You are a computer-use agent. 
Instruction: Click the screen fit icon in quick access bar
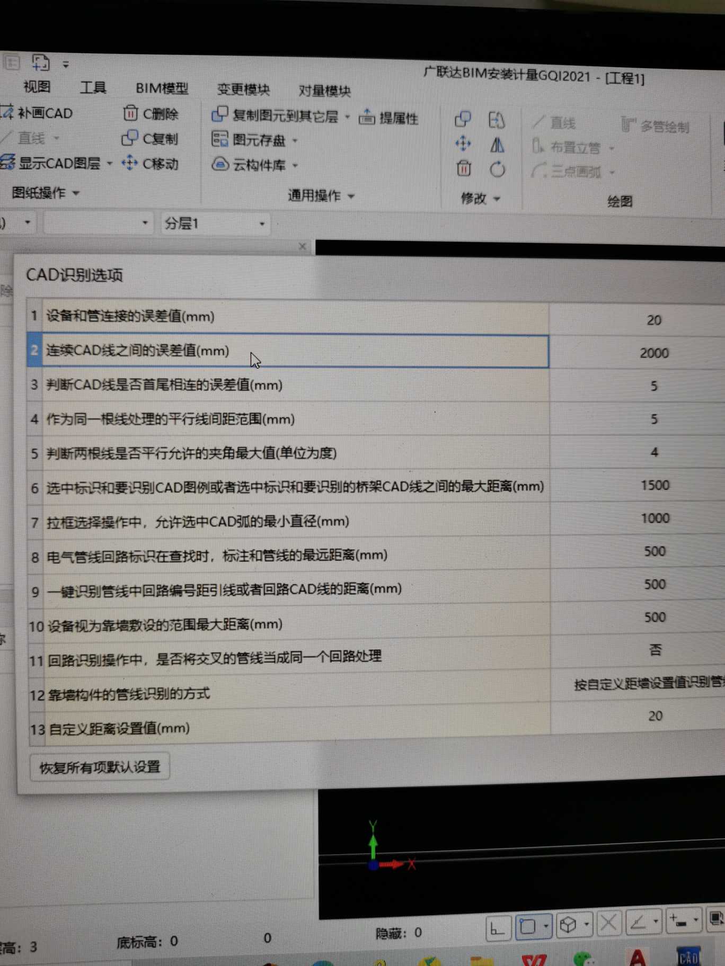tap(40, 62)
